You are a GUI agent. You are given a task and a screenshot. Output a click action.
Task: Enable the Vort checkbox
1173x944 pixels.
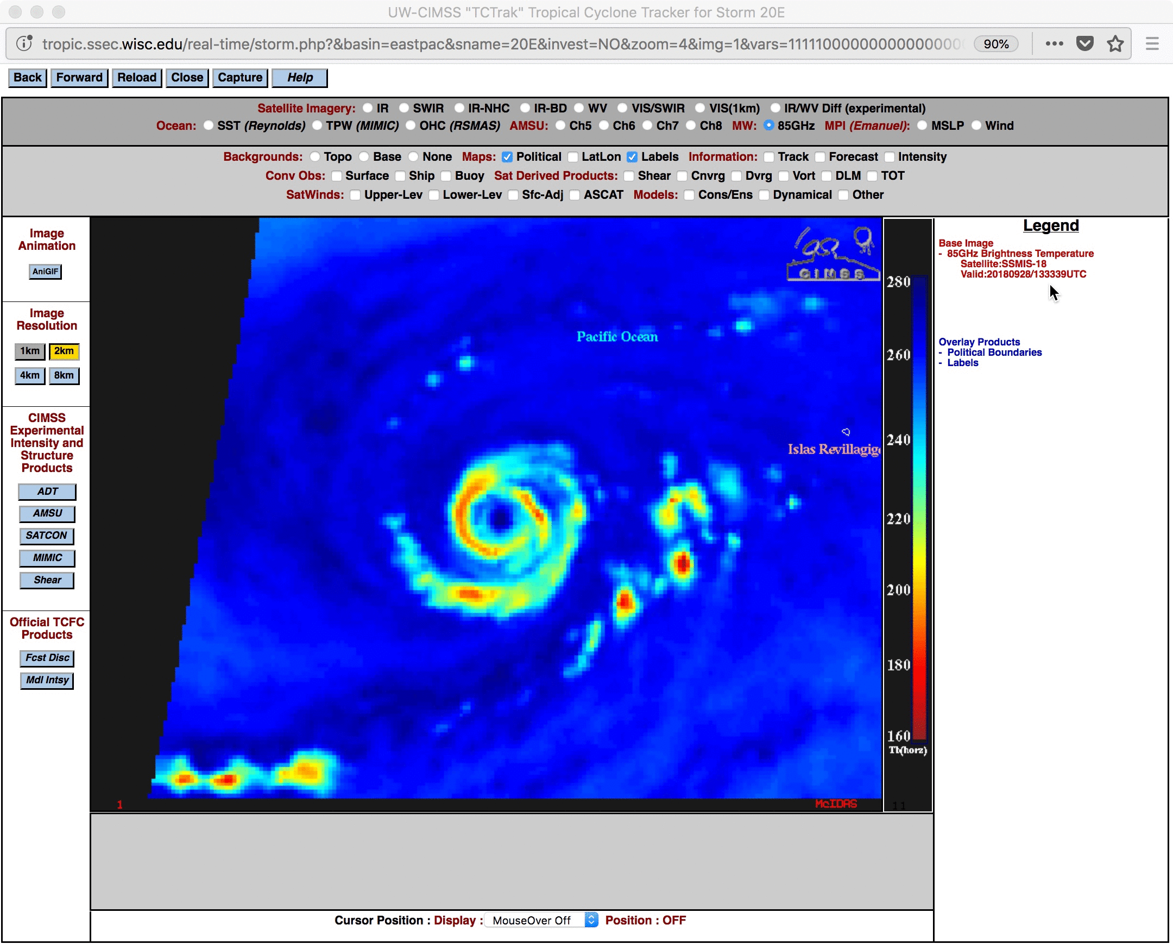pos(784,177)
